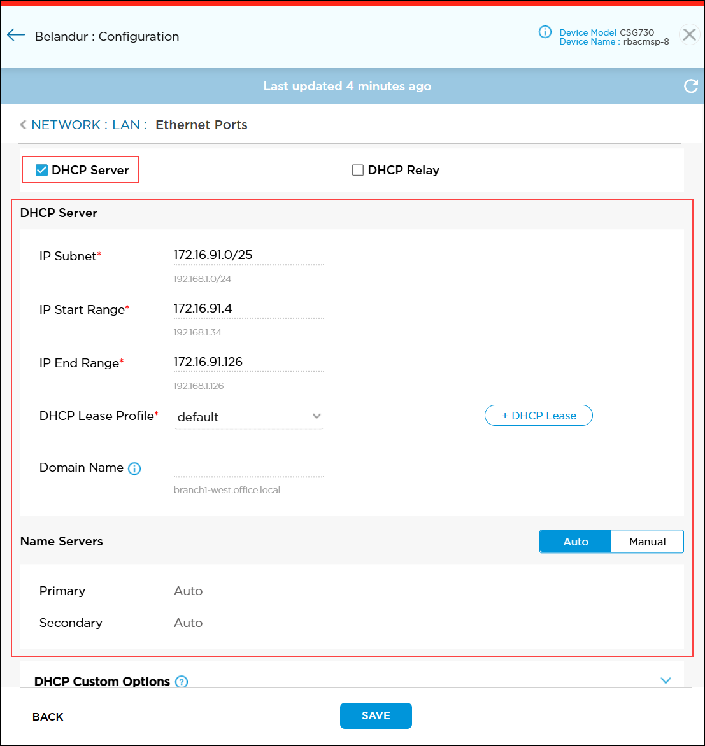
Task: Refresh the last updated status
Action: pos(690,86)
